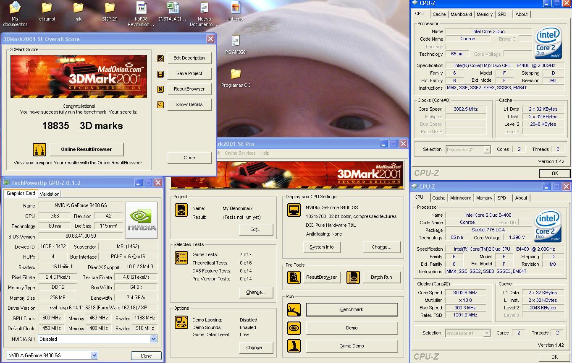Click Core Speed value 3002.6 MHz in lower CPU-Z
This screenshot has height=363, width=572.
point(465,293)
